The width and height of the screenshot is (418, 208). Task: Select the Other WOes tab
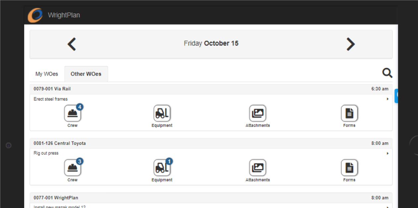point(86,74)
